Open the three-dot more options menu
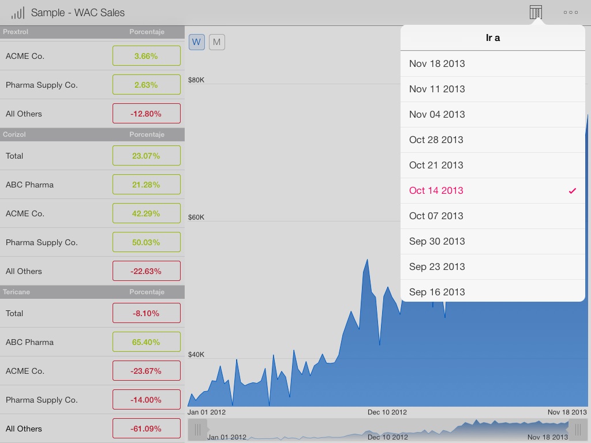This screenshot has height=443, width=591. coord(570,12)
